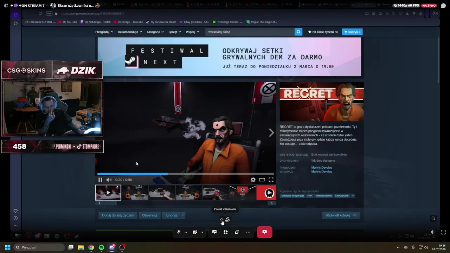Open trailer settings gear icon
Screen dimensions: 450x253
(253, 180)
